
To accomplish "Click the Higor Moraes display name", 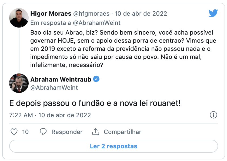I will click(51, 14).
